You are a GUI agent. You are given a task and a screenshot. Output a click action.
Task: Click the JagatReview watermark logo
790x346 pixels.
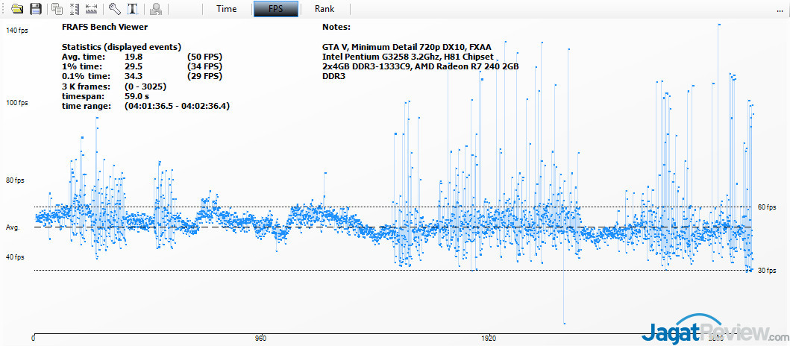pos(716,329)
